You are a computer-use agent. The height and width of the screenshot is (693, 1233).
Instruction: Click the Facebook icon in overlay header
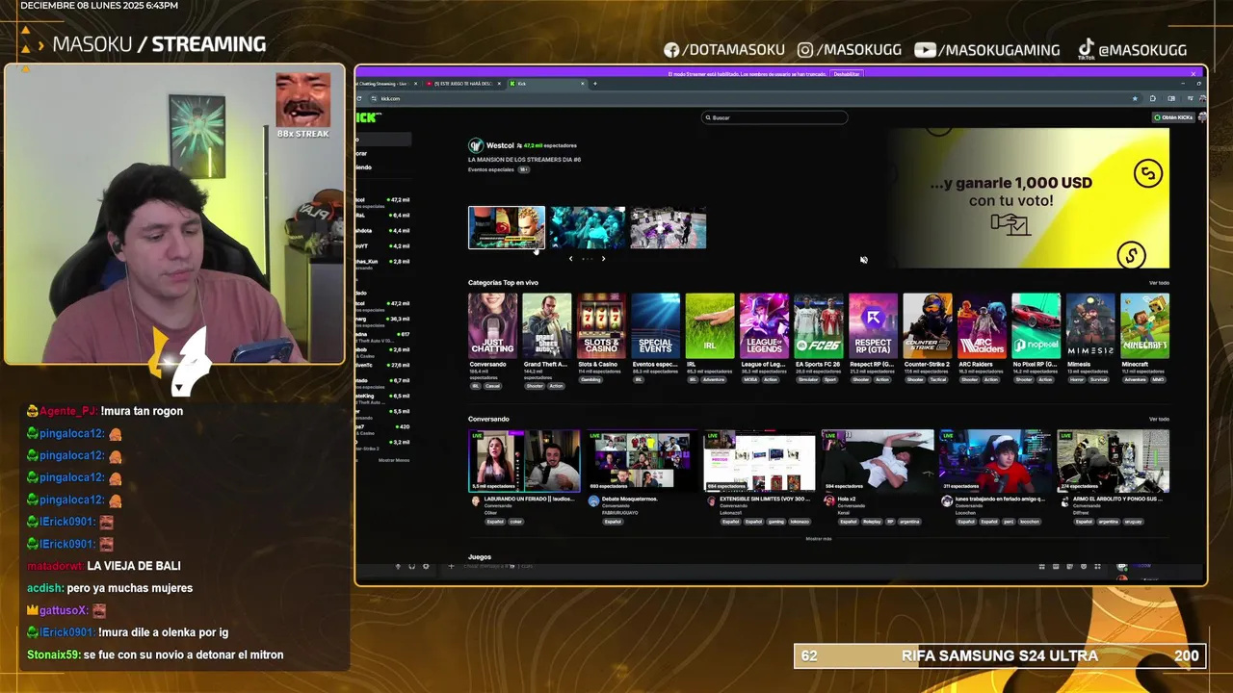pyautogui.click(x=671, y=50)
